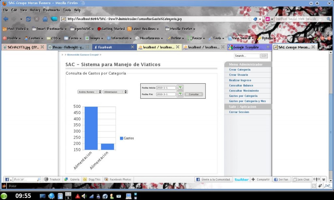Click the Images icon in Web Developer toolbar
The width and height of the screenshot is (334, 200).
86,38
